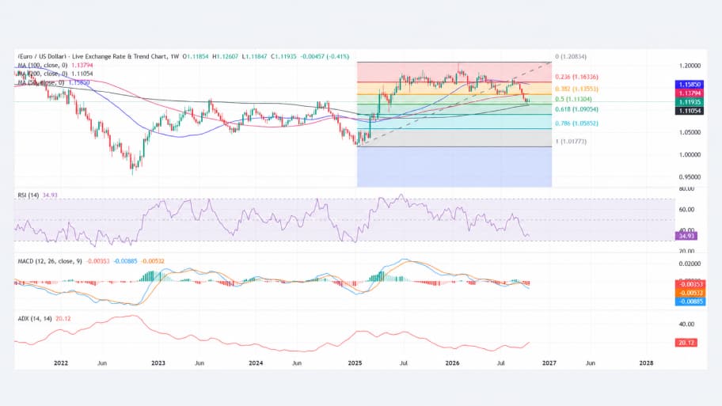This screenshot has height=406, width=722.
Task: Click the 1.00000 price axis label
Action: pyautogui.click(x=690, y=154)
